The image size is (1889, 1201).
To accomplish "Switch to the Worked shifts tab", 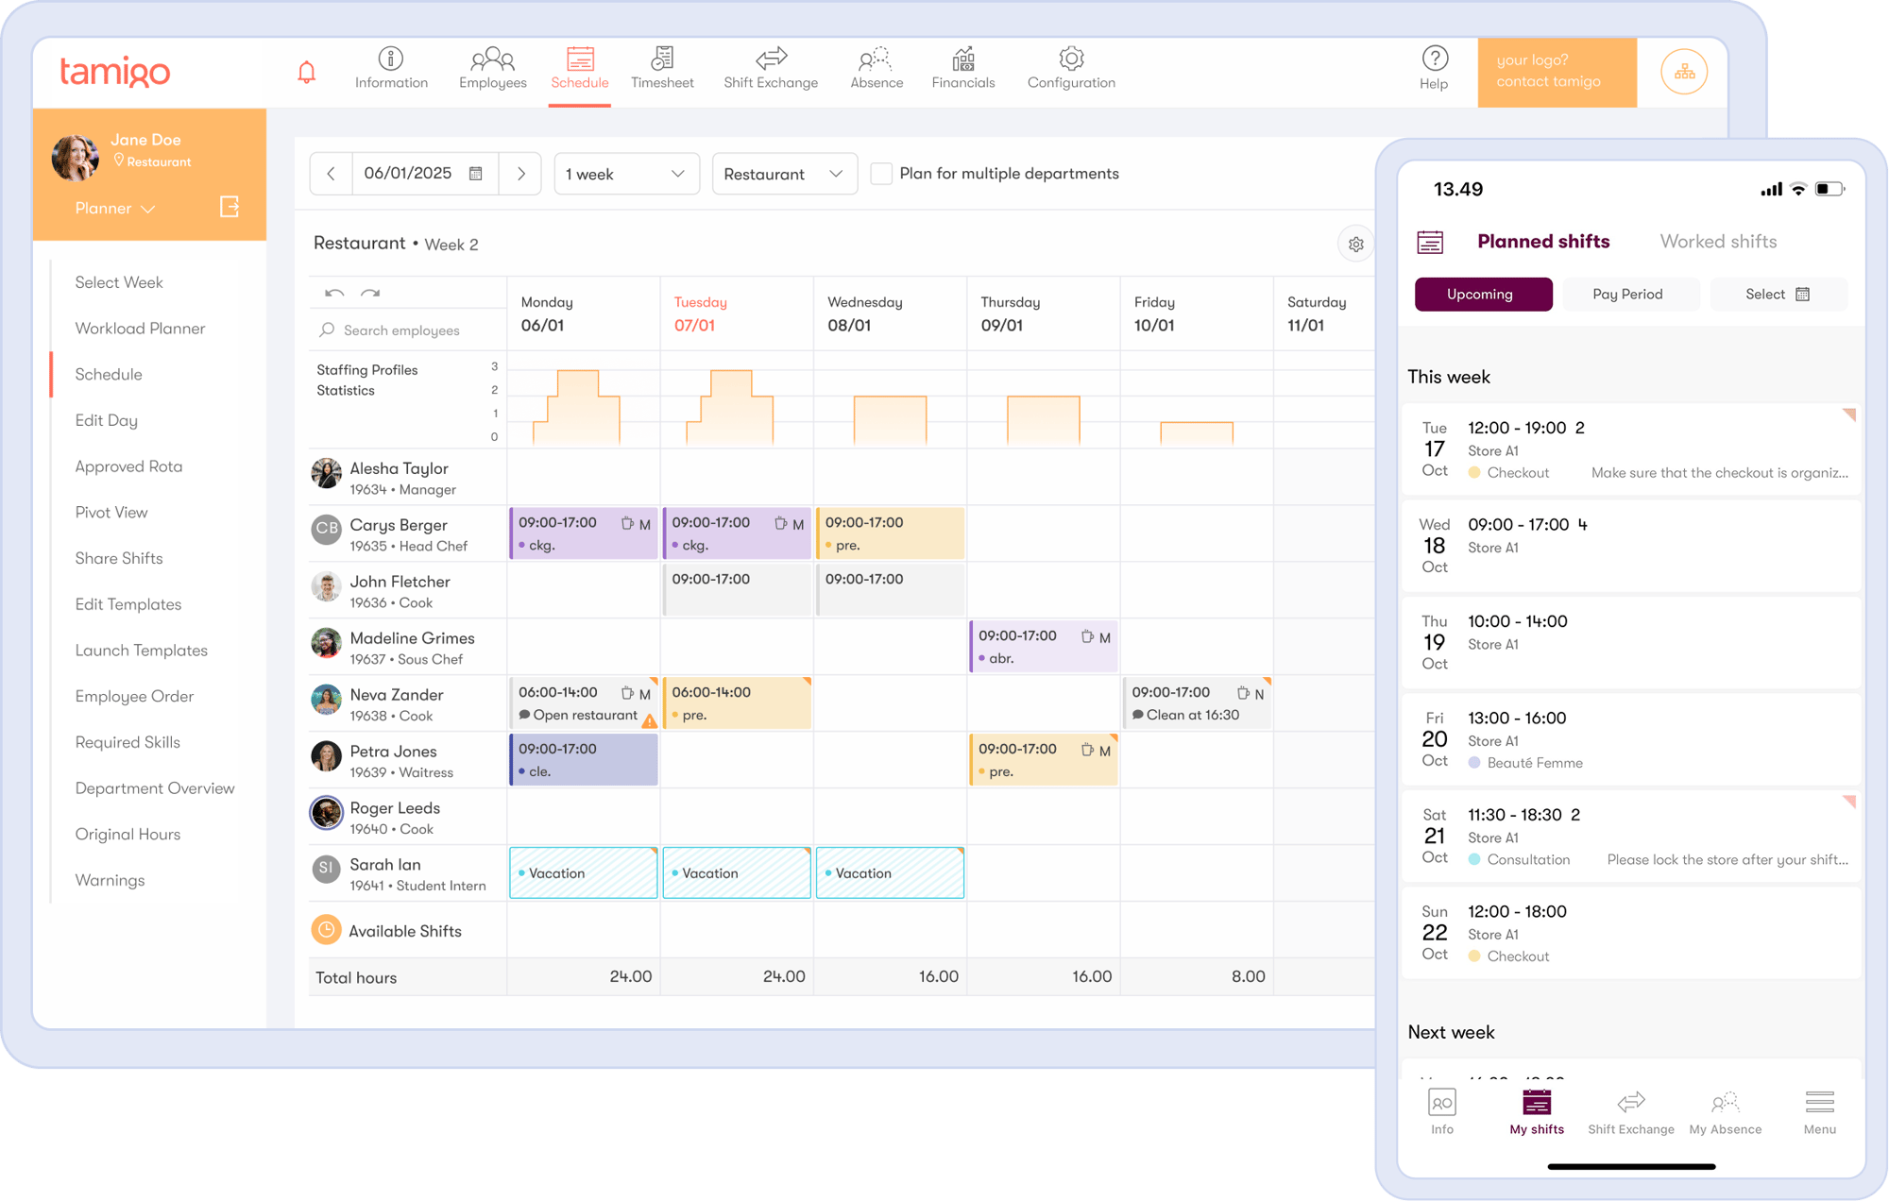I will [x=1718, y=242].
